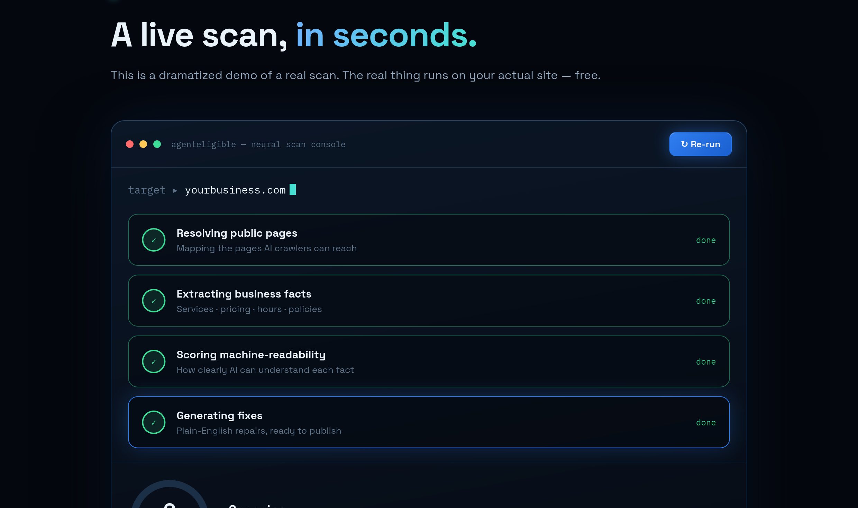Click the checkmark icon for Resolving public pages
Image resolution: width=858 pixels, height=508 pixels.
coord(154,240)
